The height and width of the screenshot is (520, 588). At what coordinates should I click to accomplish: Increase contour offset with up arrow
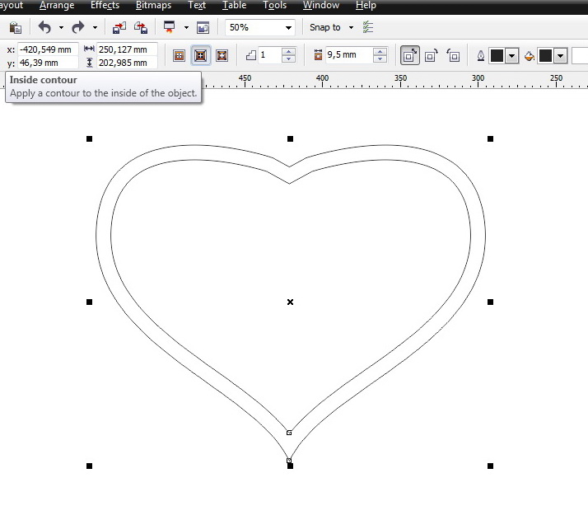click(380, 51)
